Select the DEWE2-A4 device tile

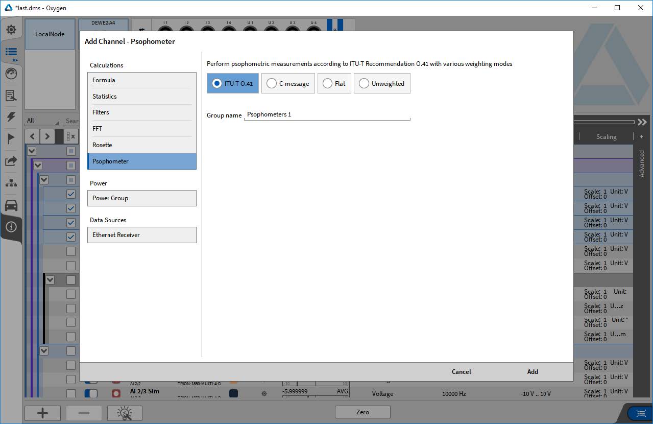[x=104, y=25]
